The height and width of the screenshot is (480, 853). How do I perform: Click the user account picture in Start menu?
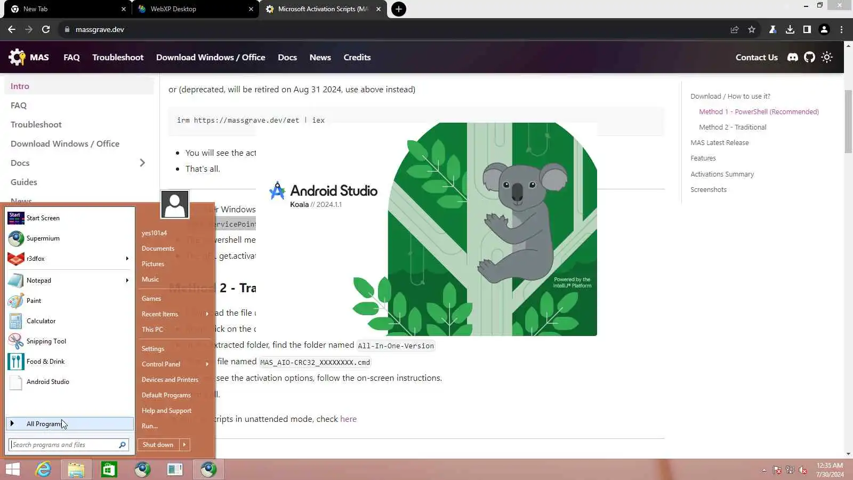(x=175, y=204)
